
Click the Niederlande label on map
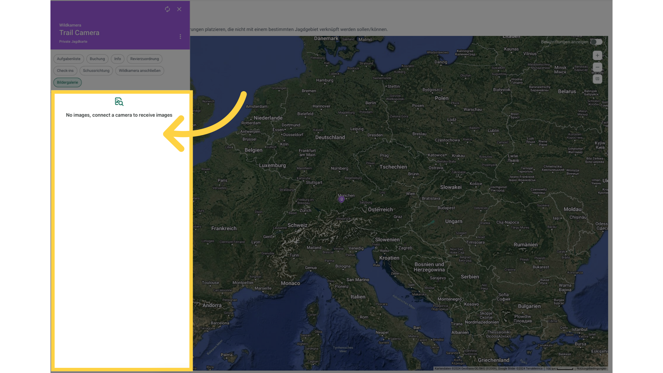click(x=268, y=118)
